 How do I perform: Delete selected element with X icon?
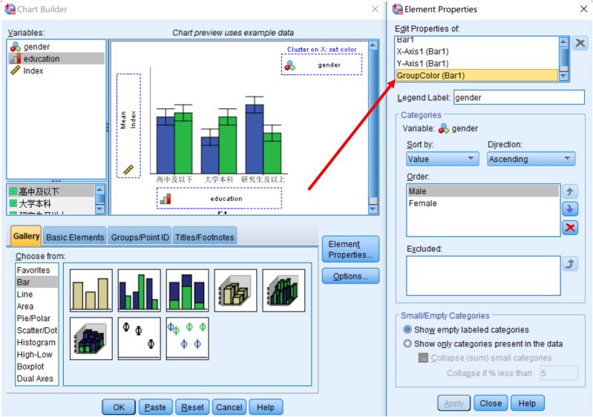click(x=580, y=43)
